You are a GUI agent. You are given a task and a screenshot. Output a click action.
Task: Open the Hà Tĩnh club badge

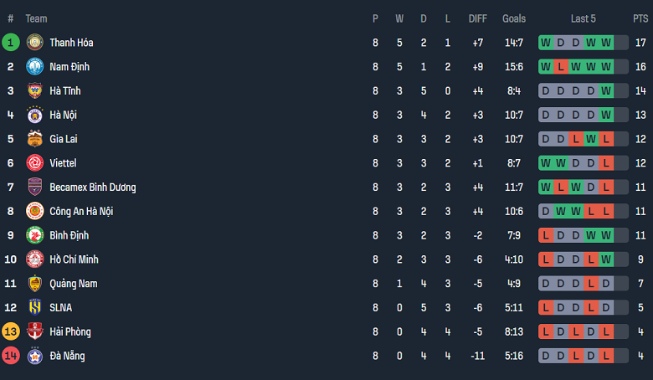[x=35, y=90]
